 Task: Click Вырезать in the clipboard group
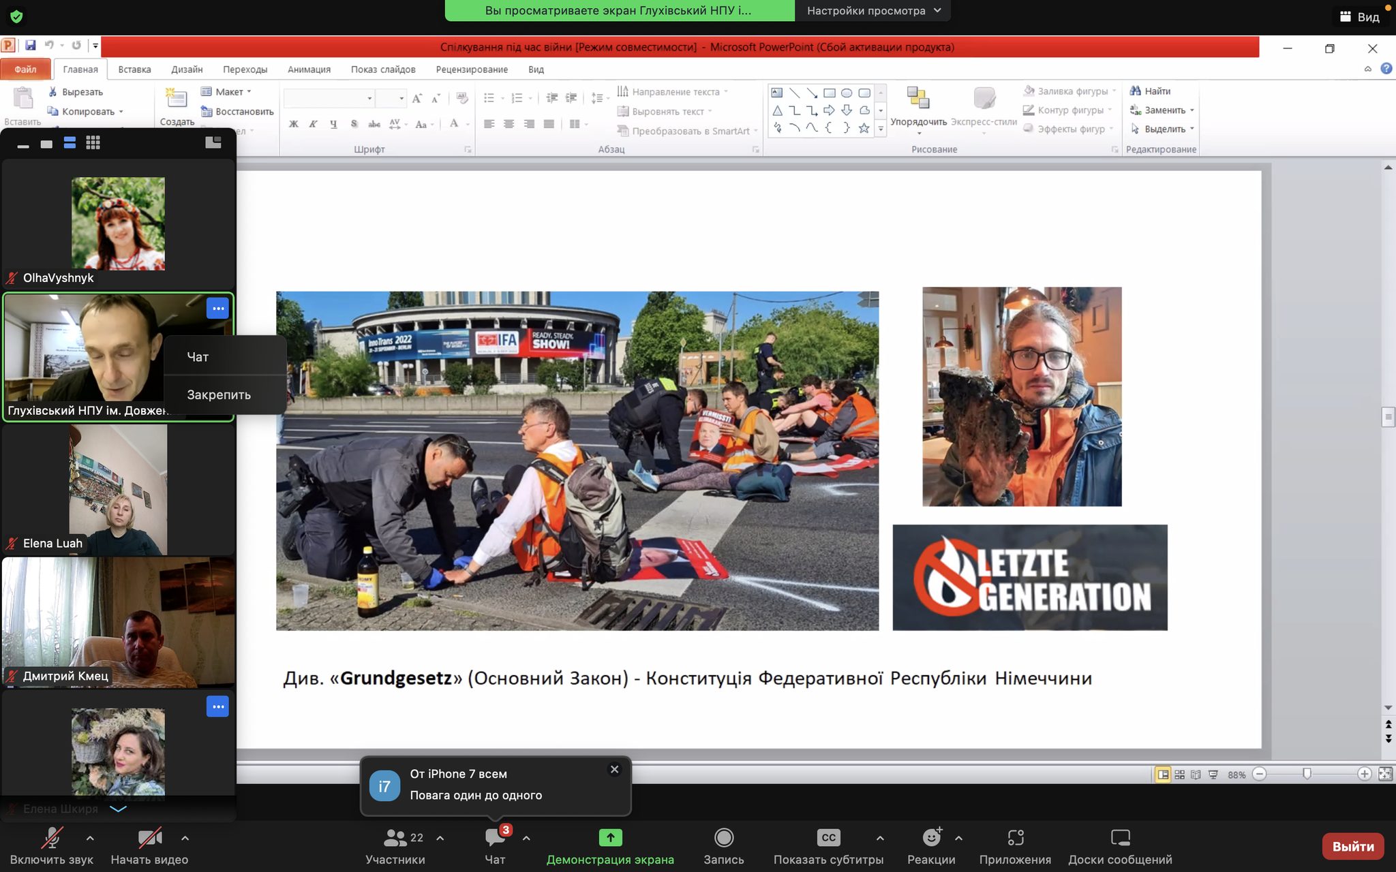[75, 92]
